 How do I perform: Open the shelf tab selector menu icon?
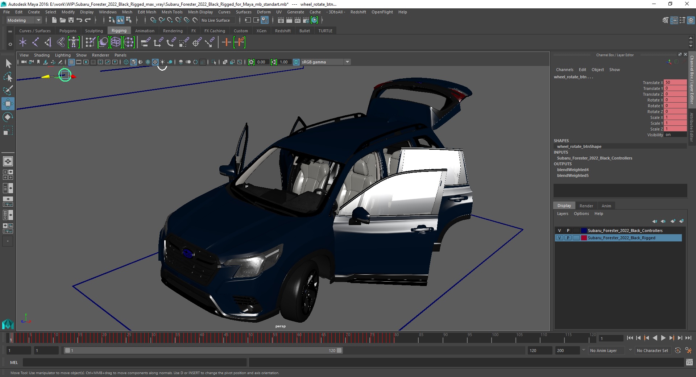click(10, 31)
